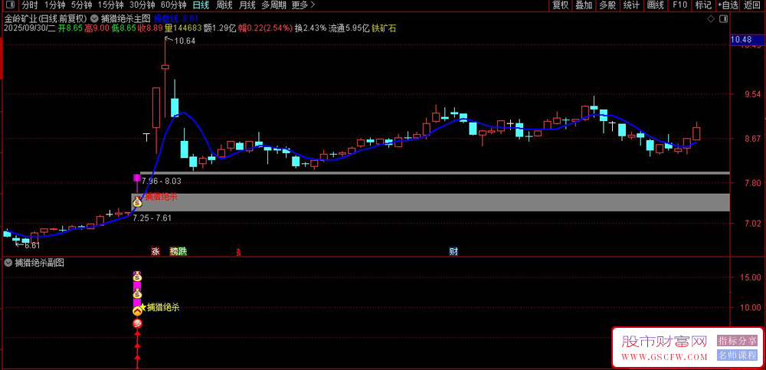Click the second money bag in sub-chart
The height and width of the screenshot is (370, 766).
tap(137, 293)
